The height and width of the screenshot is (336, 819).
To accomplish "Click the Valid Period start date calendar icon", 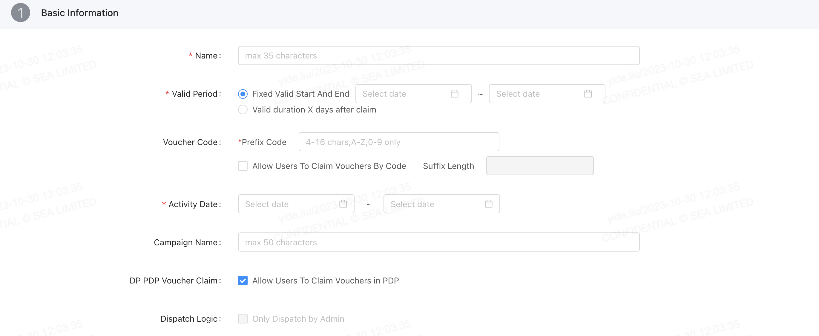I will click(x=454, y=94).
